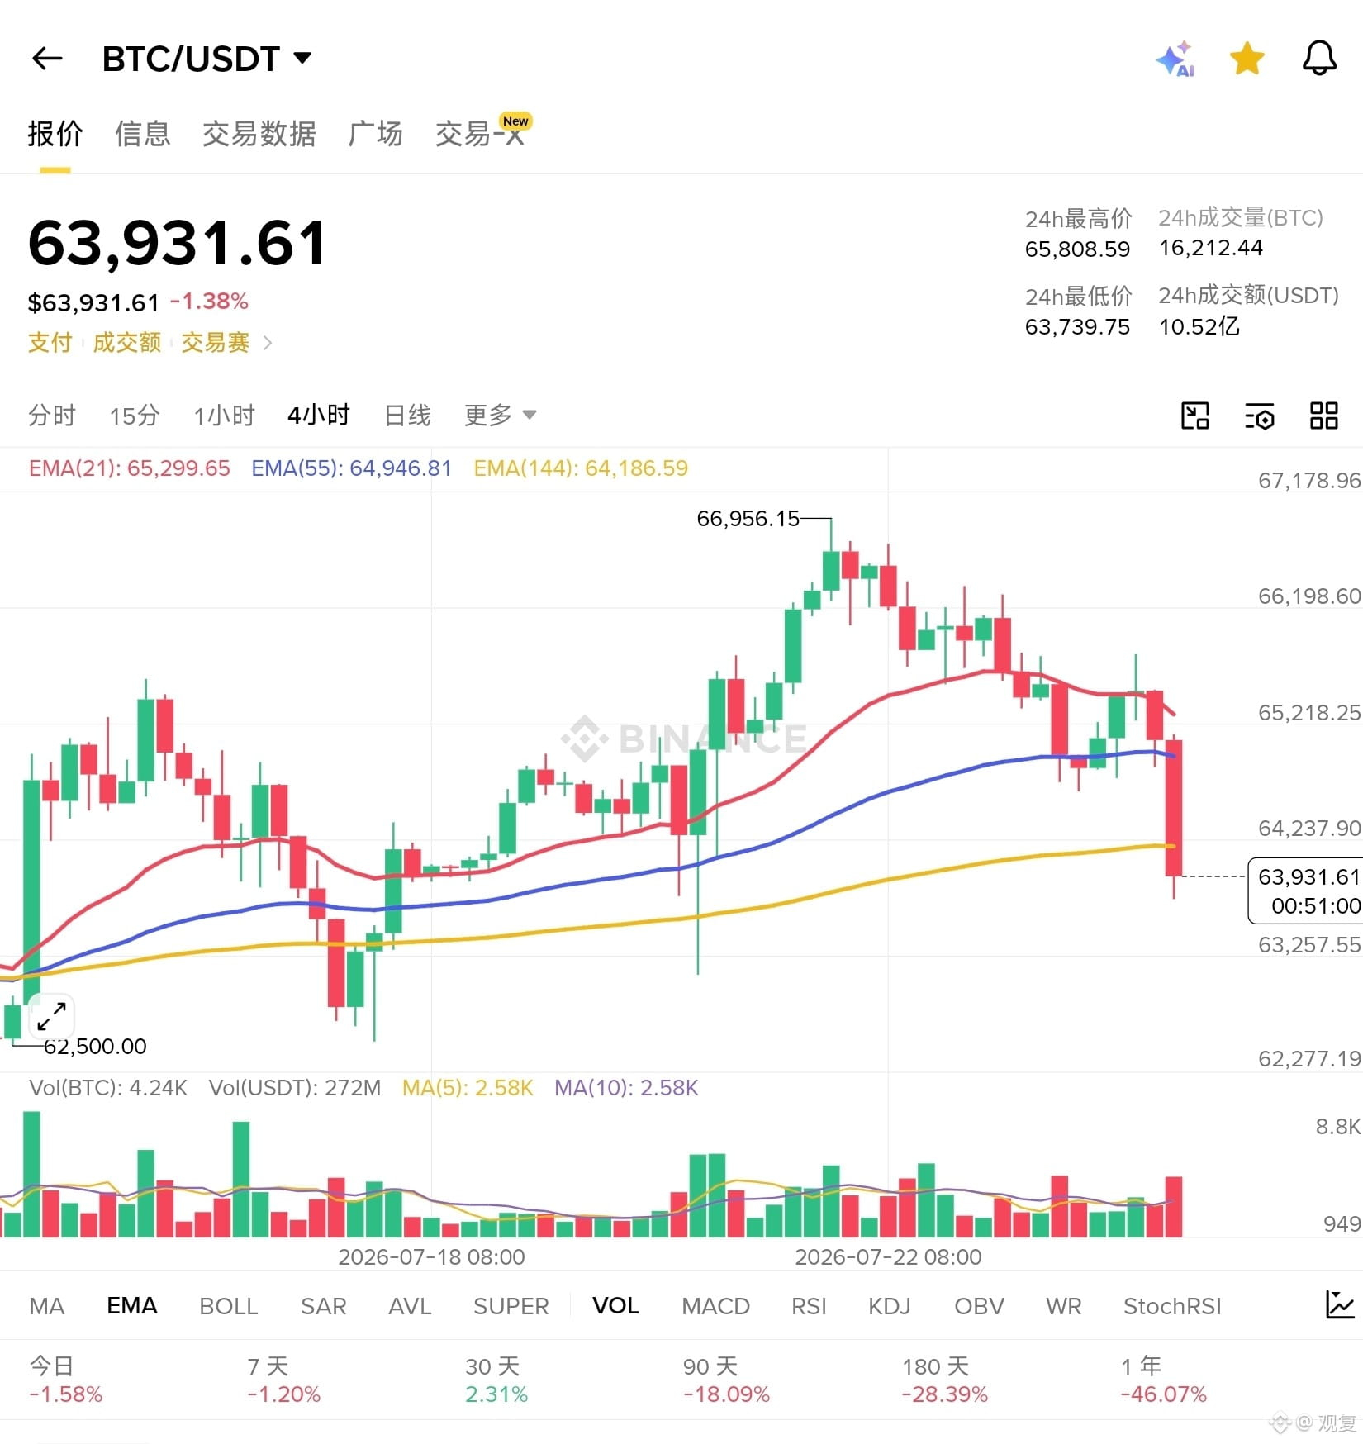
Task: Select the SUPER indicator
Action: click(x=511, y=1306)
